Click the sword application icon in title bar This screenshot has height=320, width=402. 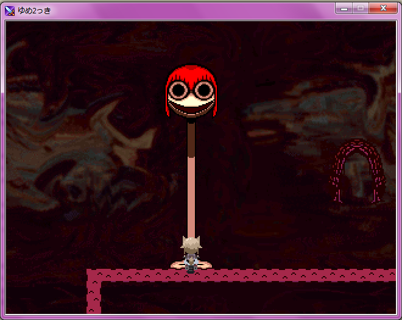10,11
